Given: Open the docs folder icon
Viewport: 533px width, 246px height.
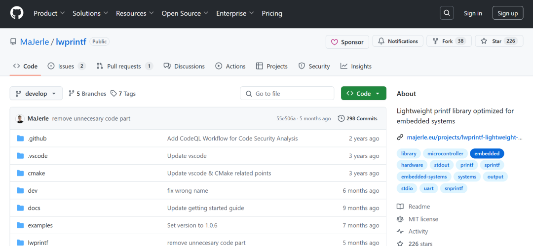Looking at the screenshot, I should 20,208.
